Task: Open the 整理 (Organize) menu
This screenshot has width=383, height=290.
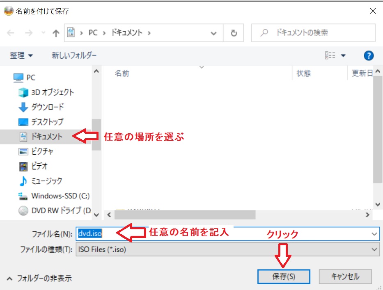Action: click(x=18, y=55)
